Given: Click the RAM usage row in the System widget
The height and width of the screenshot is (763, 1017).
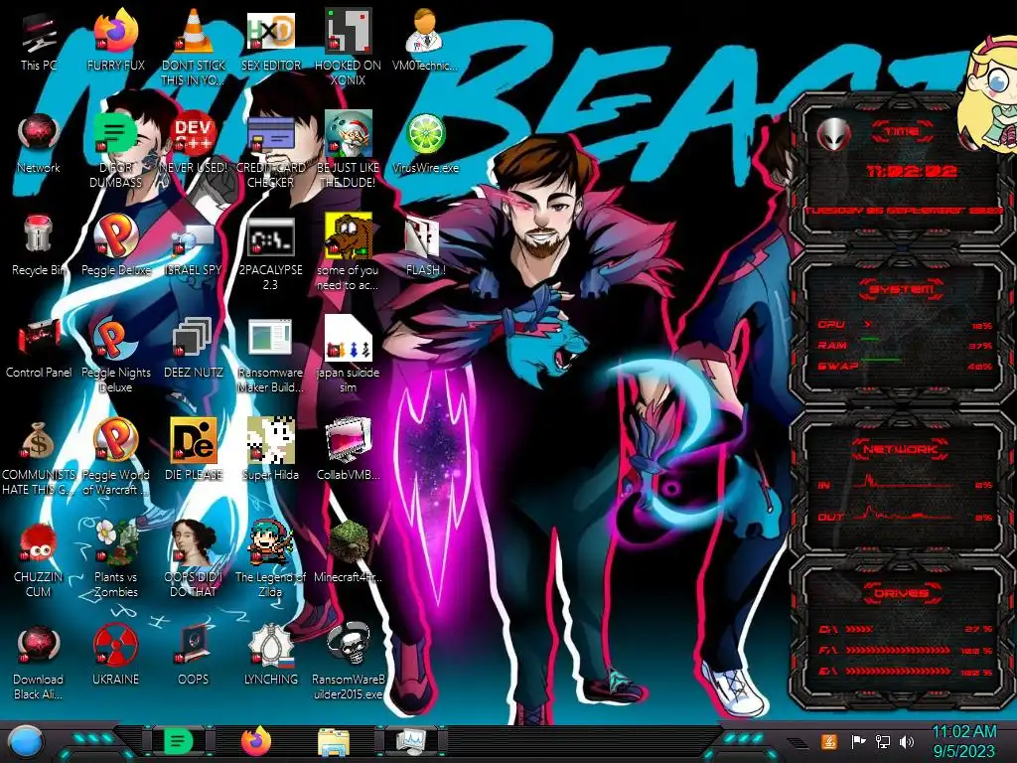Looking at the screenshot, I should point(905,345).
